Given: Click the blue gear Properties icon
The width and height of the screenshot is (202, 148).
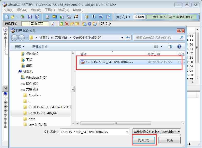Looking at the screenshot, I should click(x=89, y=24).
